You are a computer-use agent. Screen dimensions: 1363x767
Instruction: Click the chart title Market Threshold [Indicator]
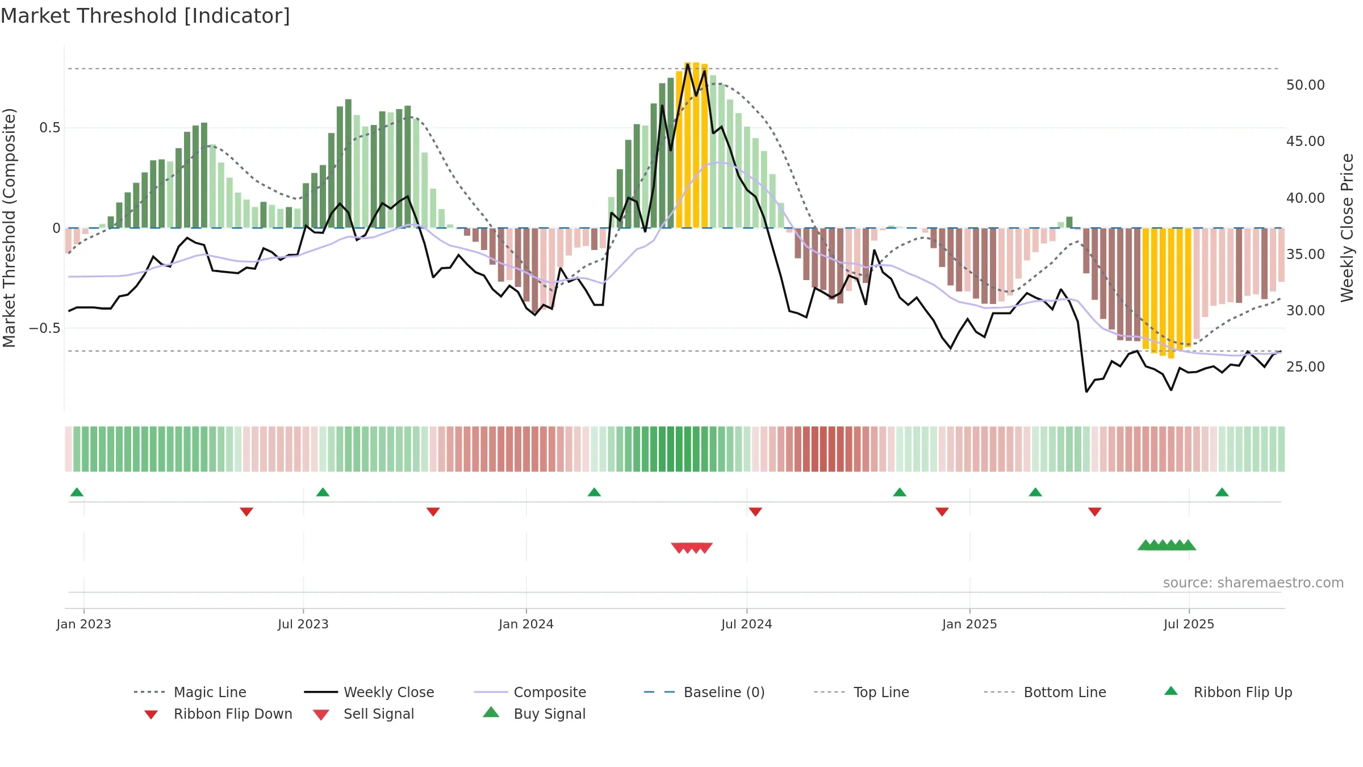(145, 16)
